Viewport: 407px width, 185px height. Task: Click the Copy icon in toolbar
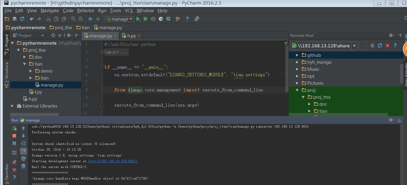click(x=56, y=19)
